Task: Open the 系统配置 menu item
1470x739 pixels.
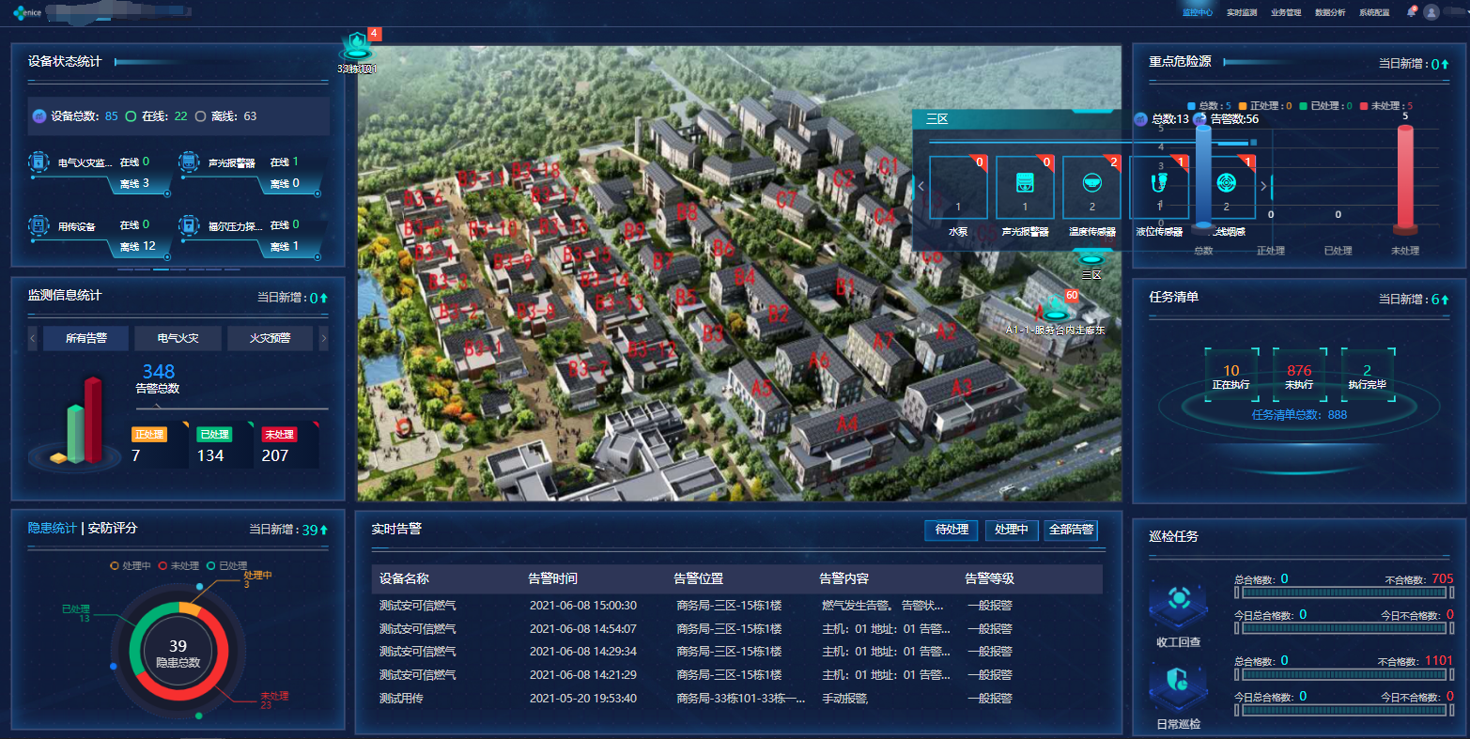Action: tap(1374, 12)
